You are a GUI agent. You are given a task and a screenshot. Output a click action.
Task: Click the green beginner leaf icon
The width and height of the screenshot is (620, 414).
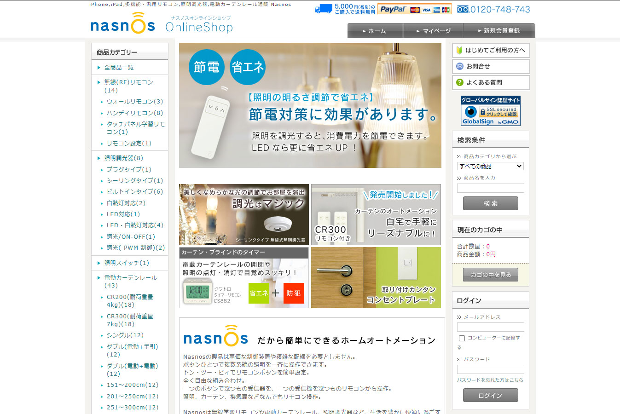click(459, 50)
